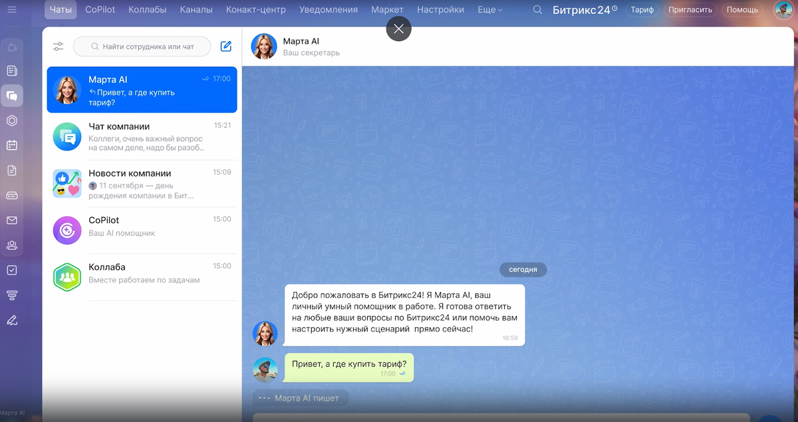This screenshot has width=798, height=422.
Task: Open the news feed sidebar icon
Action: click(x=12, y=71)
